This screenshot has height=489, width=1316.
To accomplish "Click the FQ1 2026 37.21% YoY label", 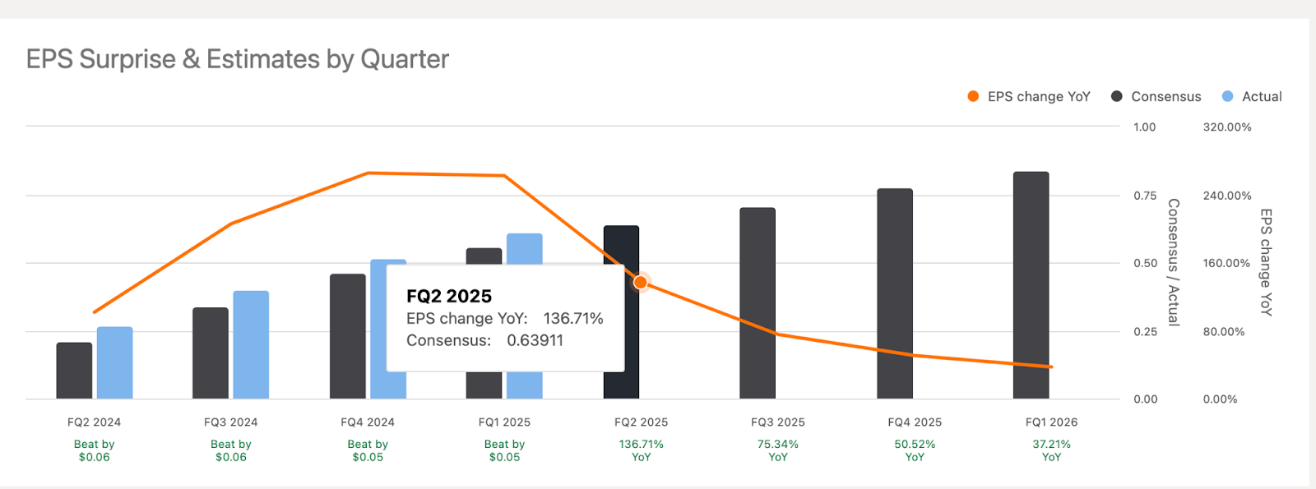I will point(1051,450).
